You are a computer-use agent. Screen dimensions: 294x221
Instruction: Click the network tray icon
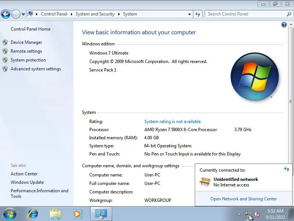point(248,214)
